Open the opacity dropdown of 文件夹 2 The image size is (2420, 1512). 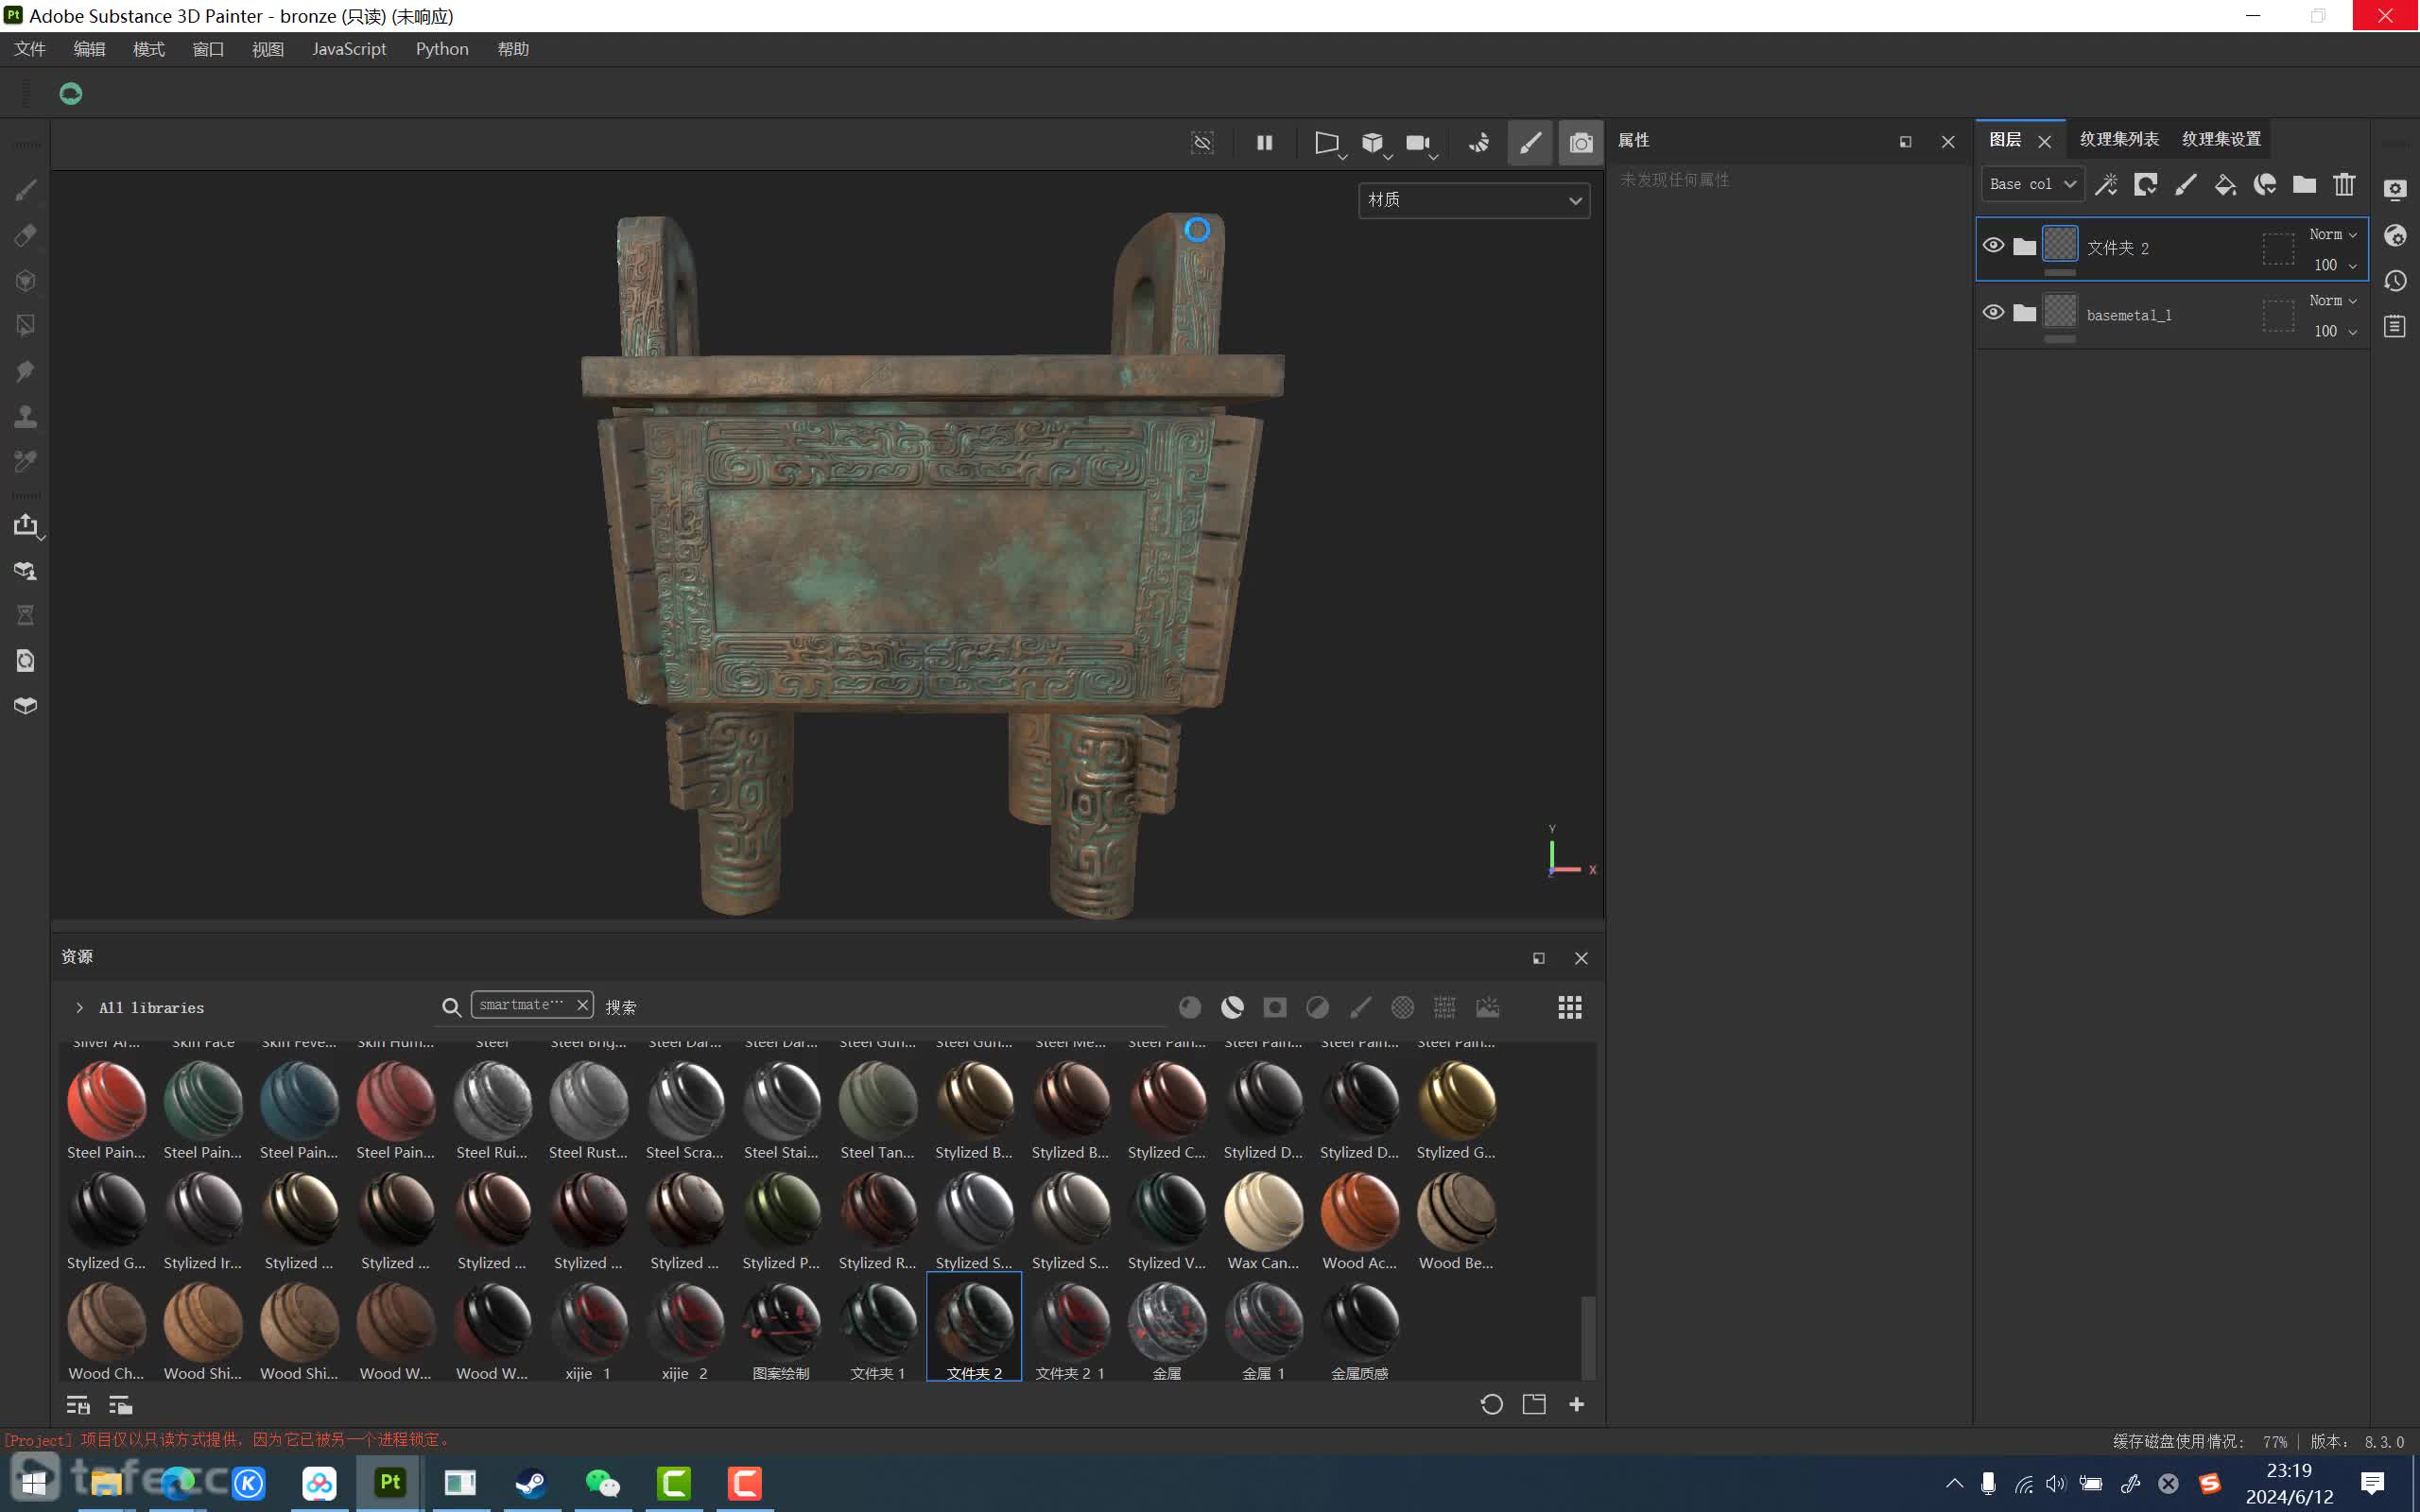click(2335, 265)
